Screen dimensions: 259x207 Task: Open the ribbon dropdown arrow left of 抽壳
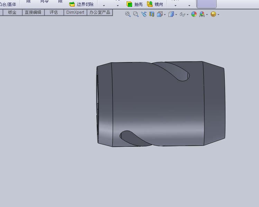tap(118, 6)
